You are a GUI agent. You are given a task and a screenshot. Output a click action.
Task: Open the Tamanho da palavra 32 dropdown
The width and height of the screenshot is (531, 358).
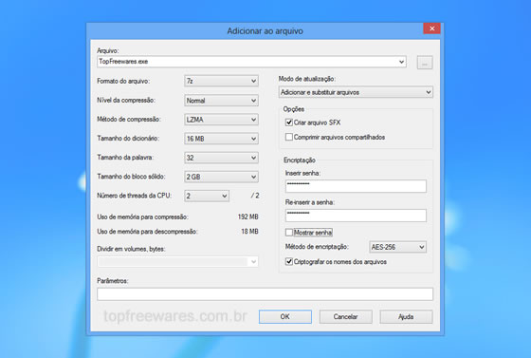(x=221, y=158)
